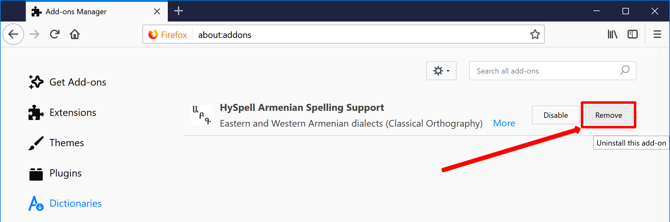This screenshot has width=670, height=222.
Task: Bookmark this page with the star
Action: tap(535, 34)
